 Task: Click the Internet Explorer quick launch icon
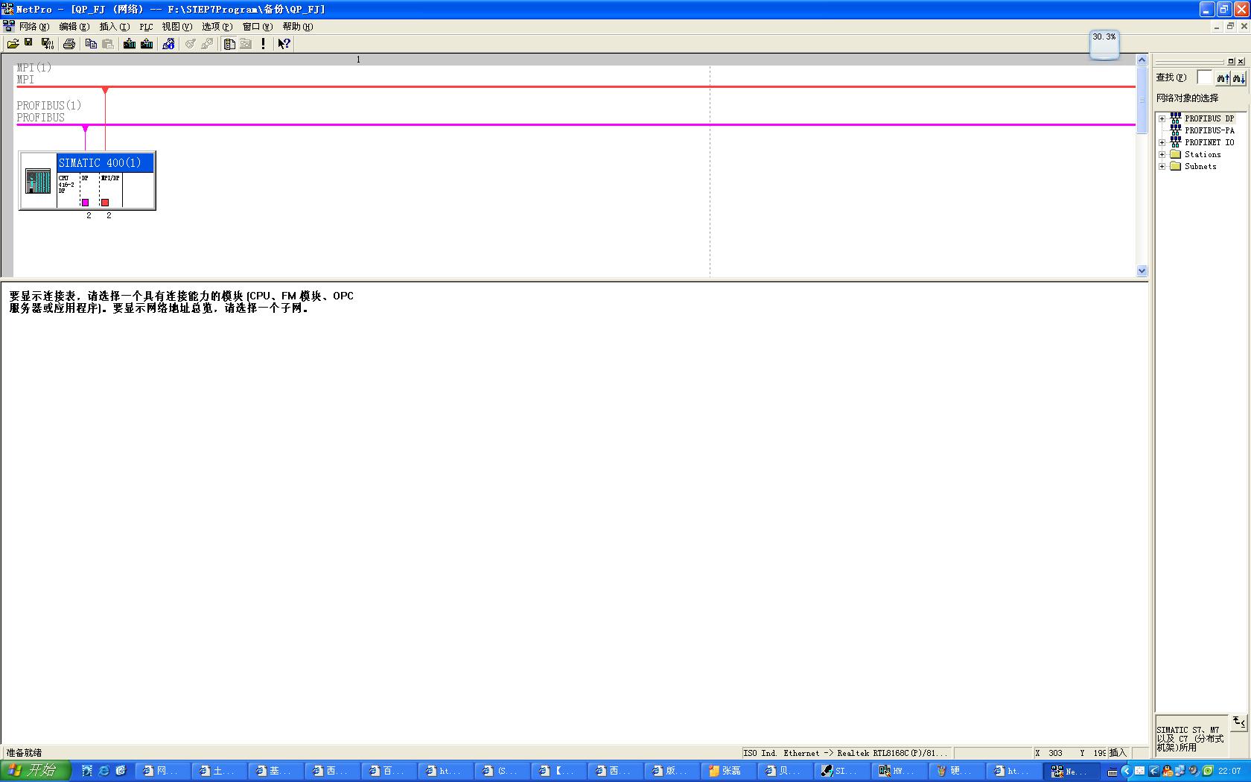(104, 771)
